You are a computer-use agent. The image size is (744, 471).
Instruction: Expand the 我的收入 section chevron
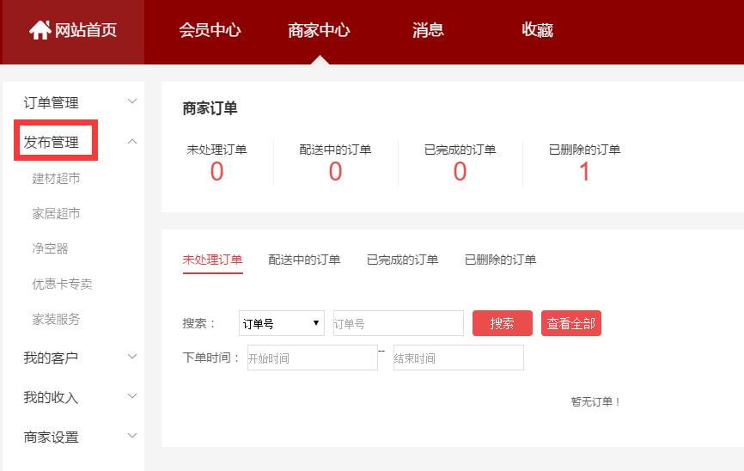[x=132, y=396]
